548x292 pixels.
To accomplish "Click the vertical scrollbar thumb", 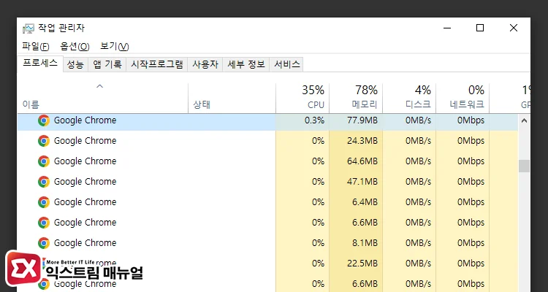I will 524,166.
